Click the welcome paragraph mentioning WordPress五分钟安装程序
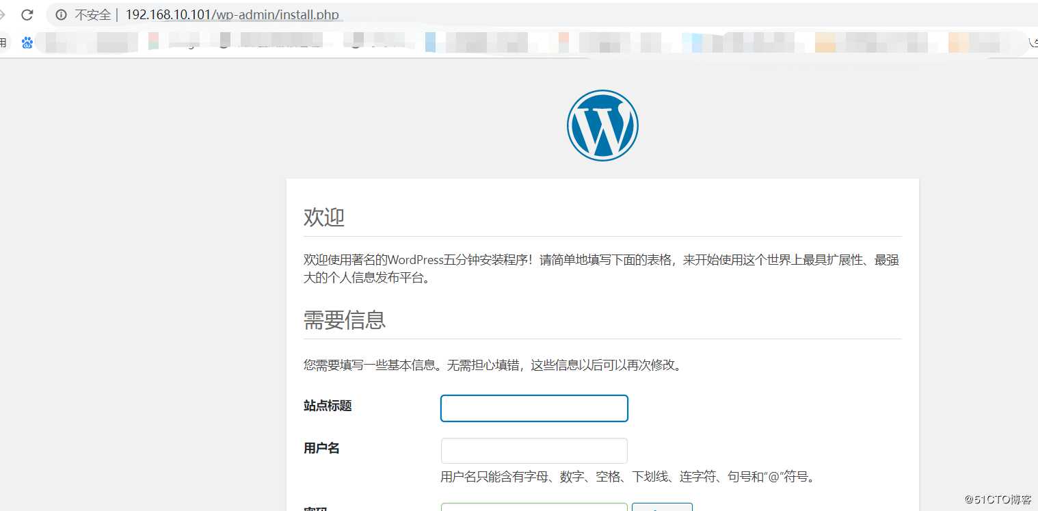The width and height of the screenshot is (1038, 511). tap(602, 269)
